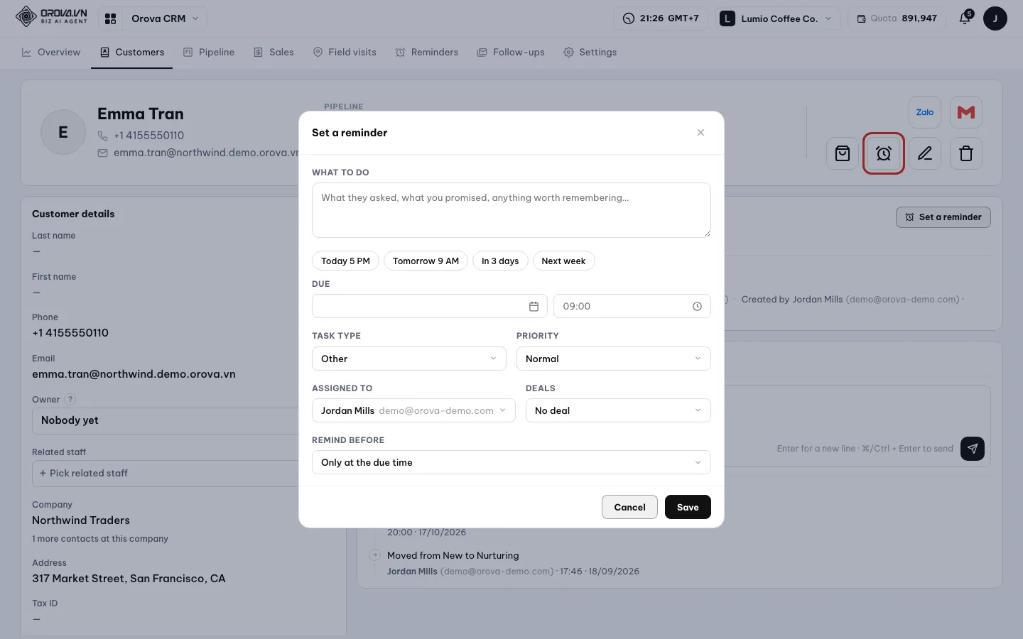The height and width of the screenshot is (639, 1023).
Task: Open the Orova CRM app switcher
Action: 165,18
